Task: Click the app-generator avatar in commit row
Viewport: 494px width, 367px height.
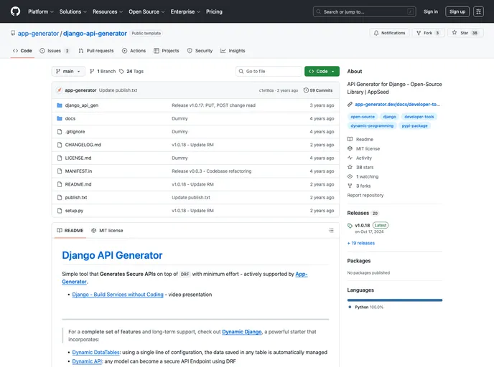Action: coord(59,90)
